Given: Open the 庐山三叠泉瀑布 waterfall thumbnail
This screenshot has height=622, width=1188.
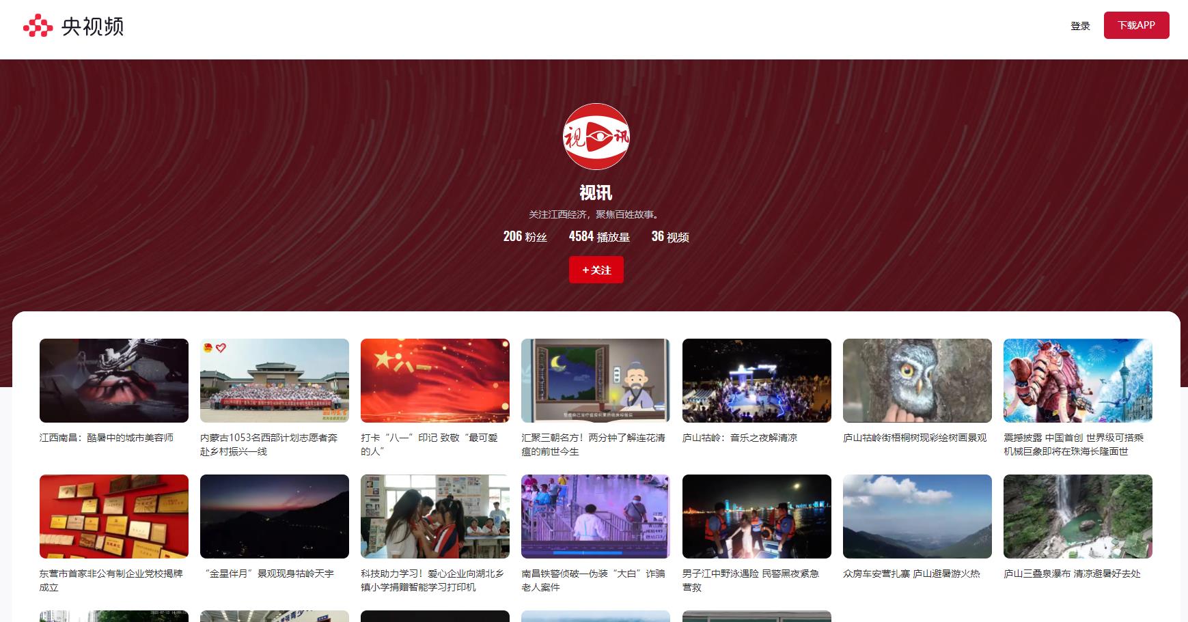Looking at the screenshot, I should pos(1078,516).
